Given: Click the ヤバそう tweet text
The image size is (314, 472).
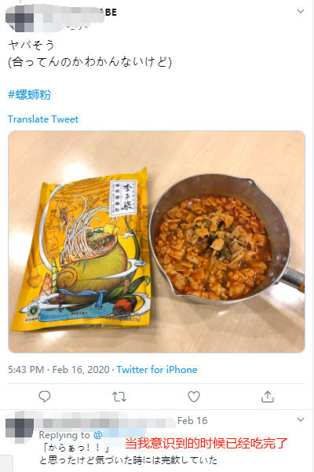Looking at the screenshot, I should (x=31, y=45).
